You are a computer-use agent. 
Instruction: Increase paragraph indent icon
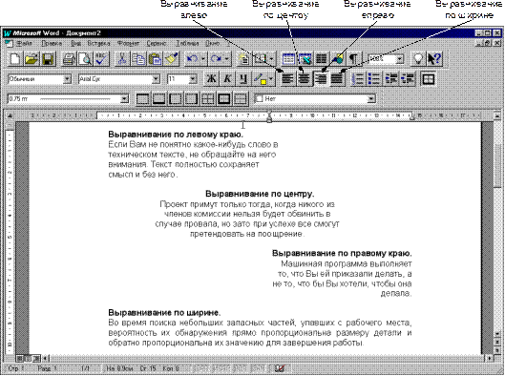(x=408, y=79)
